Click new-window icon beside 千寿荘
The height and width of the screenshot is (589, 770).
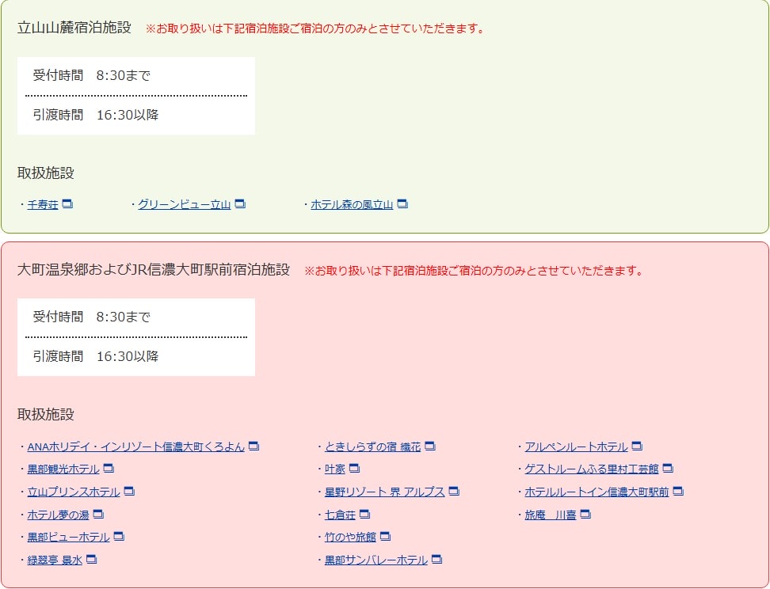tap(68, 203)
